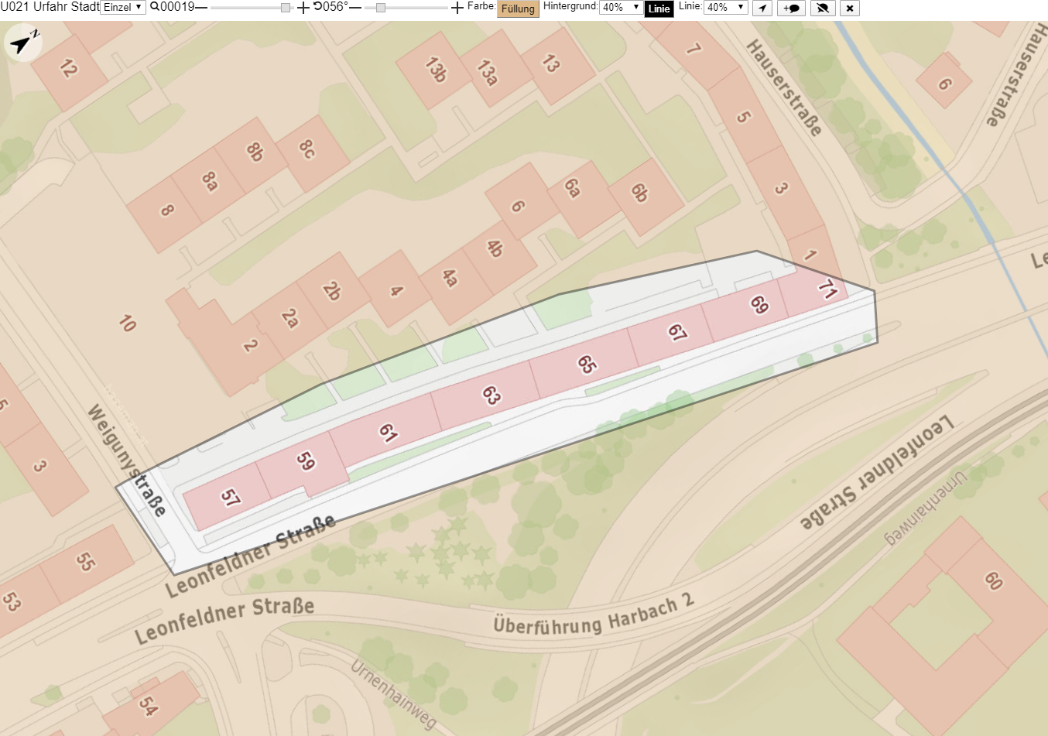The width and height of the screenshot is (1048, 736).
Task: Click the rotation slider handle
Action: coord(380,8)
